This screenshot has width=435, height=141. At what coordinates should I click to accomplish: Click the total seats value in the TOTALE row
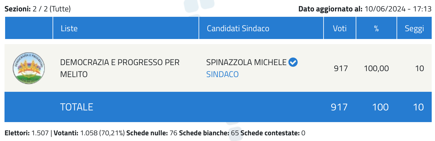pyautogui.click(x=418, y=107)
